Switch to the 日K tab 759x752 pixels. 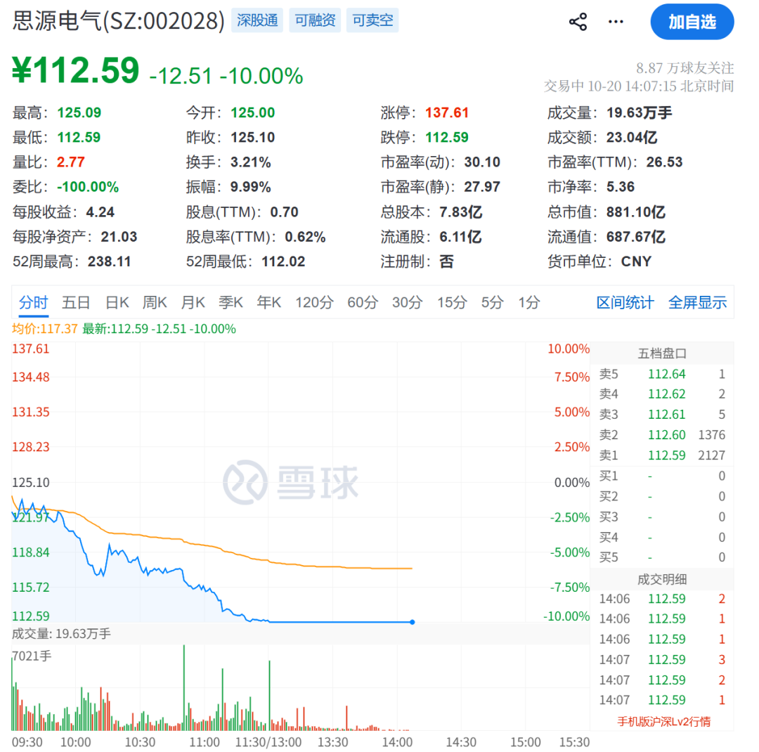tap(117, 303)
